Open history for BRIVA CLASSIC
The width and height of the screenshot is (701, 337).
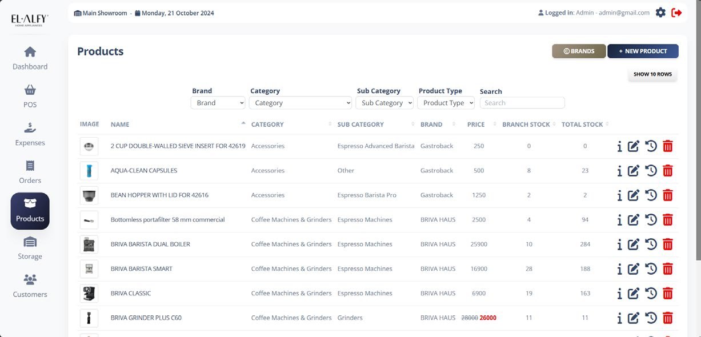coord(651,294)
